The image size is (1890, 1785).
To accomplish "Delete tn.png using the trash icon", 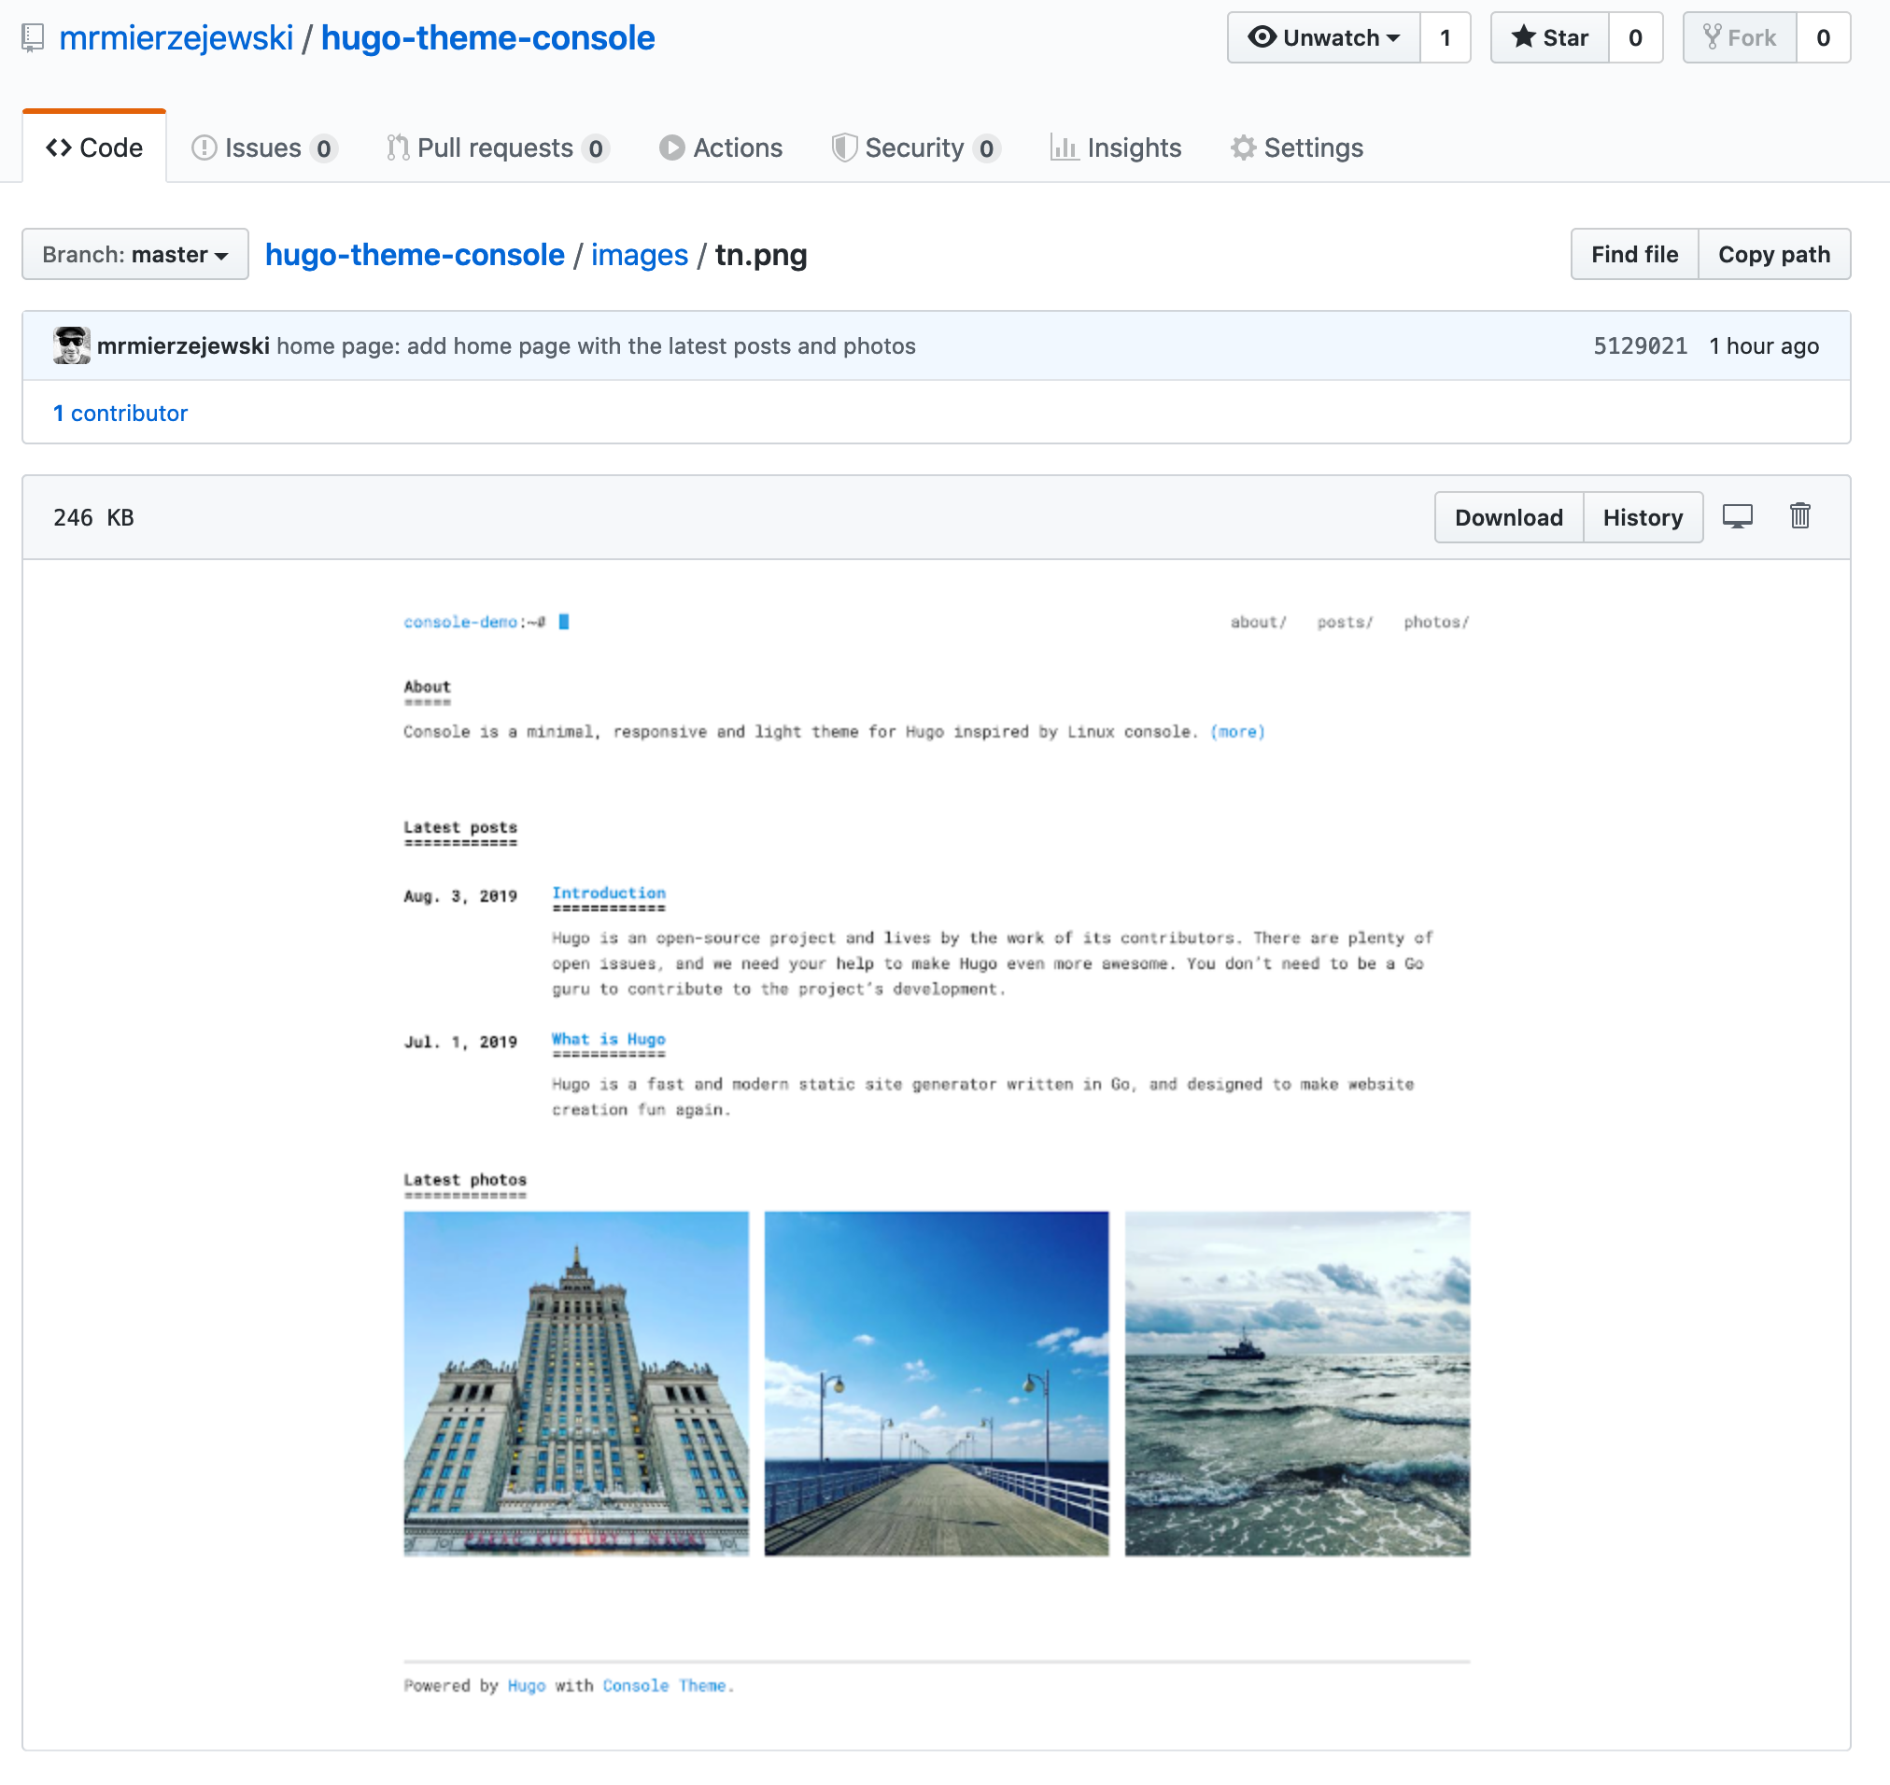I will (x=1799, y=516).
